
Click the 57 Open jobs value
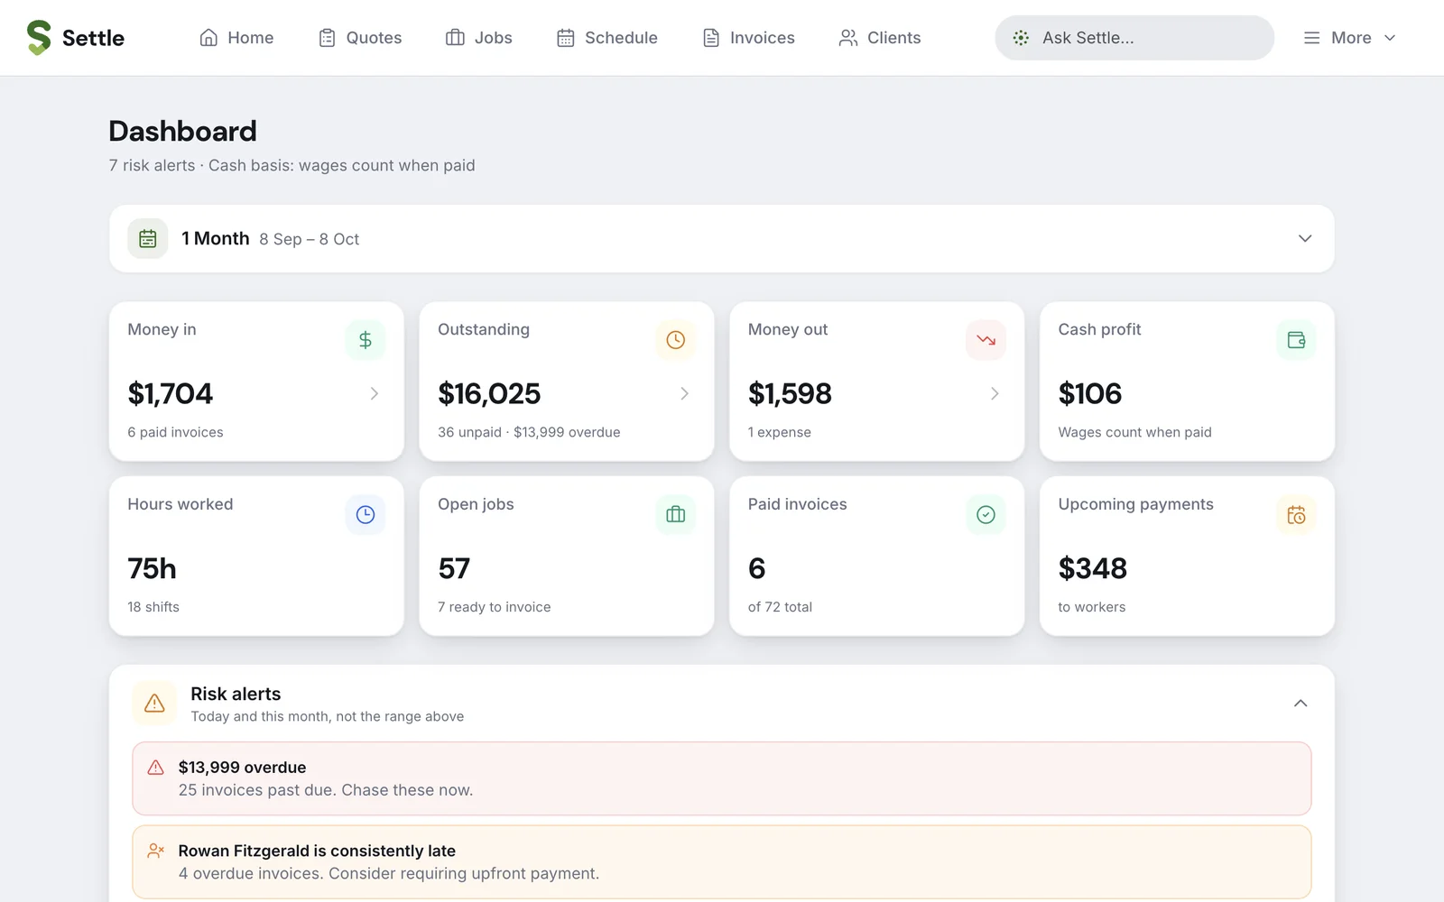click(x=454, y=568)
